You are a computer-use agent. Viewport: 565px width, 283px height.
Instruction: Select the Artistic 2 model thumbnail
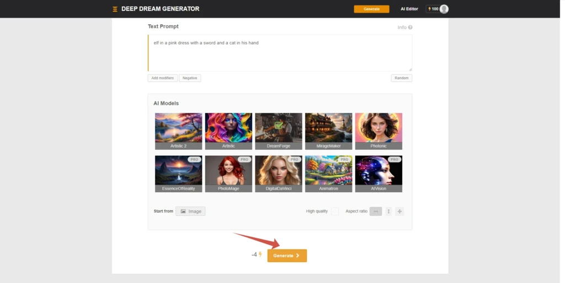(x=178, y=131)
